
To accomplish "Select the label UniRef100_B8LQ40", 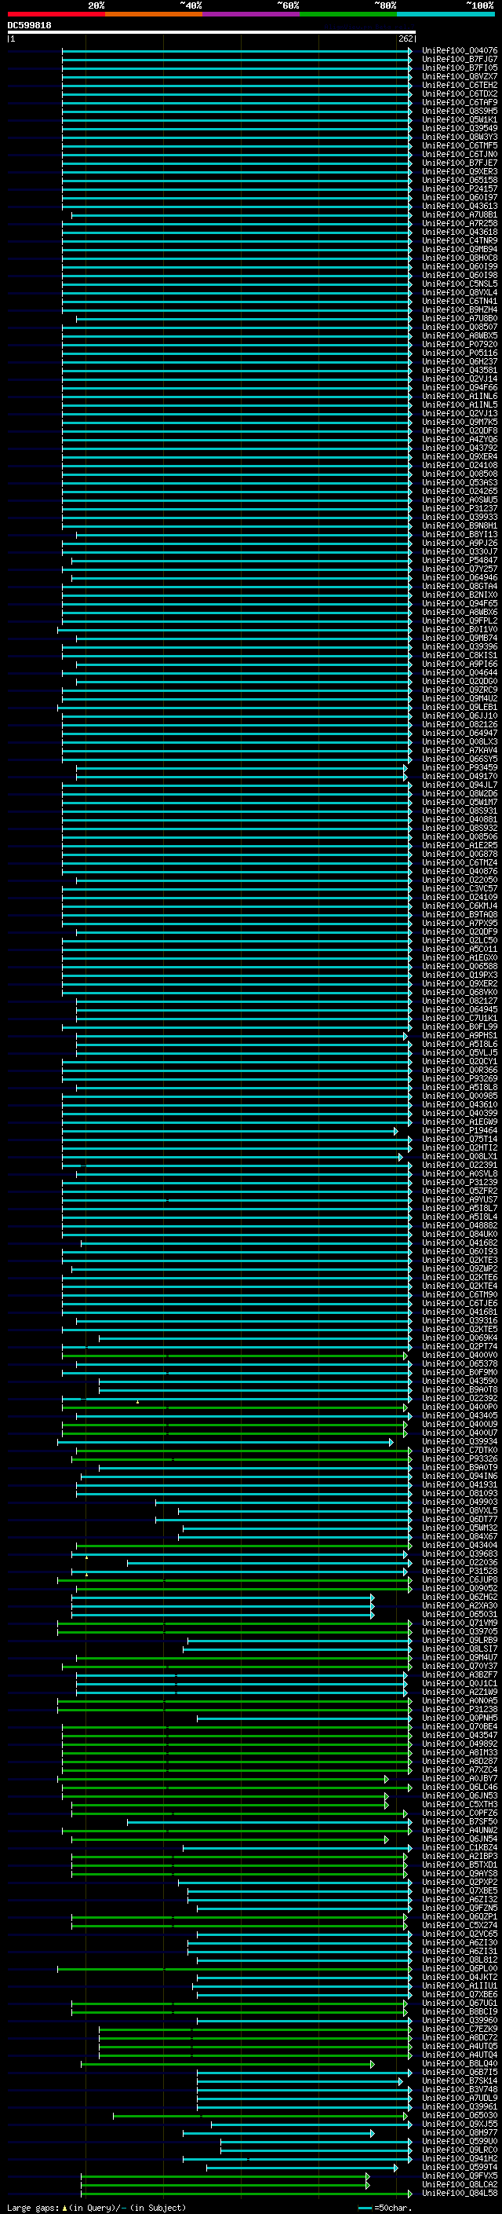I will pyautogui.click(x=460, y=2062).
